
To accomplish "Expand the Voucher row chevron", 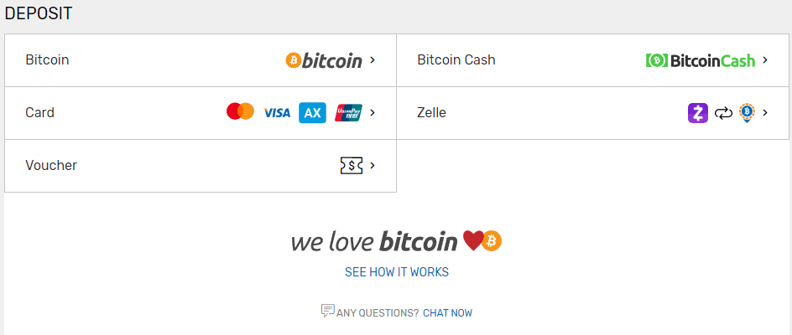I will (373, 166).
